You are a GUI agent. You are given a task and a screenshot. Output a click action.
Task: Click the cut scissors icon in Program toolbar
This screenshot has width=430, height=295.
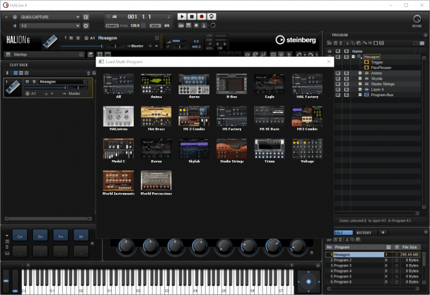(x=347, y=43)
